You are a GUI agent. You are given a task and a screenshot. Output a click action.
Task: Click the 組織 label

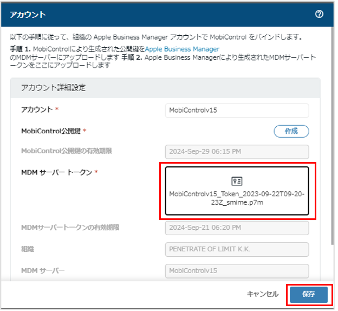coord(28,249)
